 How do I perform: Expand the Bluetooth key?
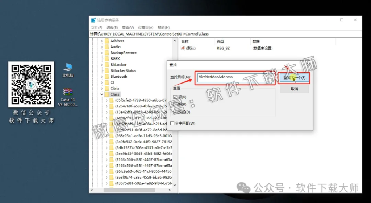[102, 76]
